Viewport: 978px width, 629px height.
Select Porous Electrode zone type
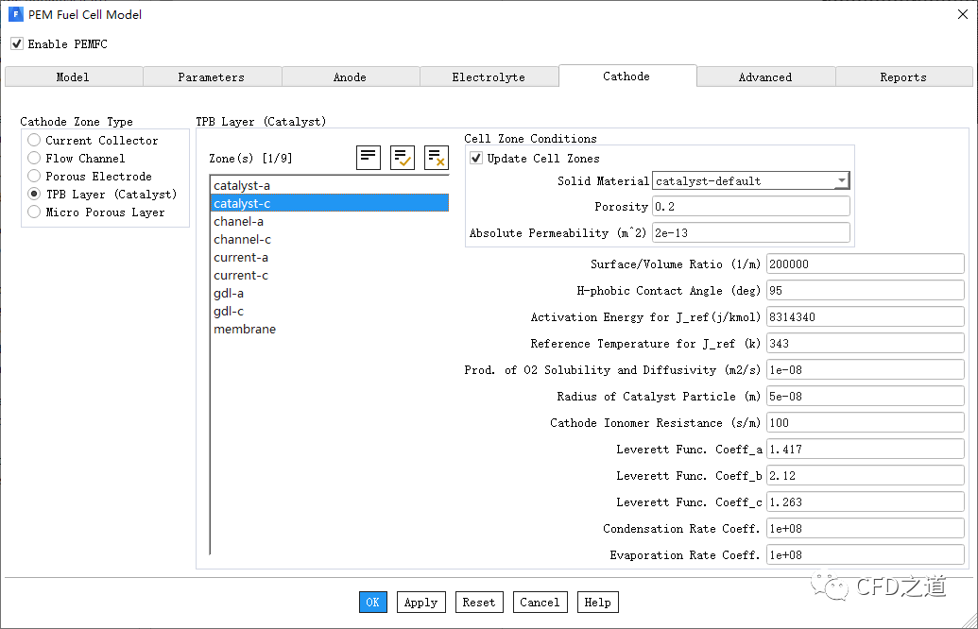[34, 177]
